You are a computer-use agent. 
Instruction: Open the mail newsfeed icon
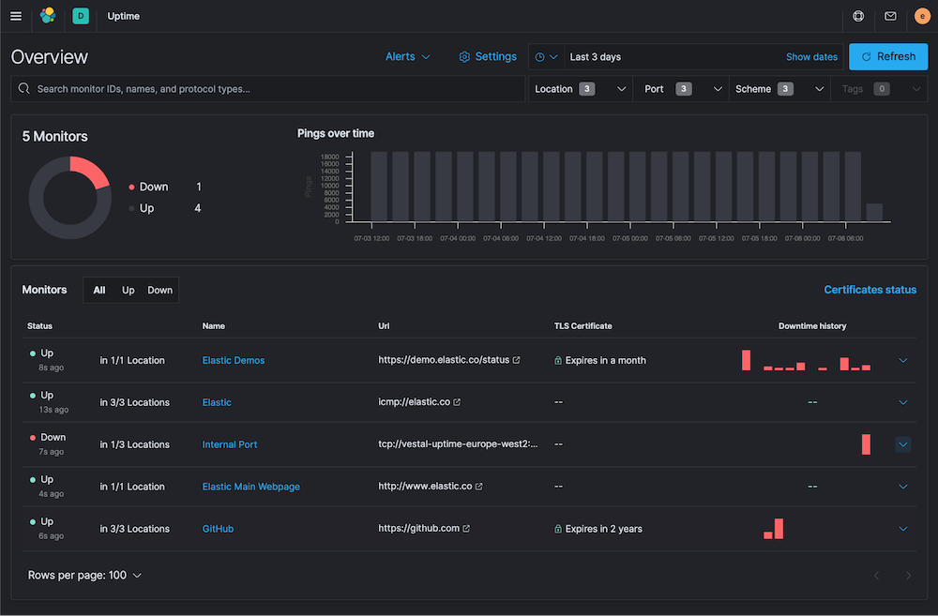click(x=891, y=16)
